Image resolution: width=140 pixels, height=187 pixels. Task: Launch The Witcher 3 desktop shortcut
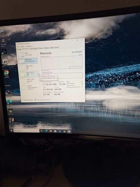point(9,93)
